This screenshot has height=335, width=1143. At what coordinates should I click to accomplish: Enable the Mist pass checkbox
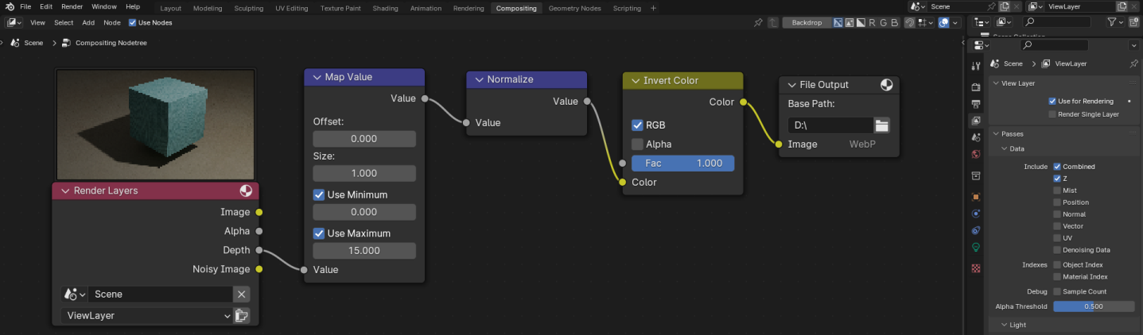pyautogui.click(x=1057, y=191)
